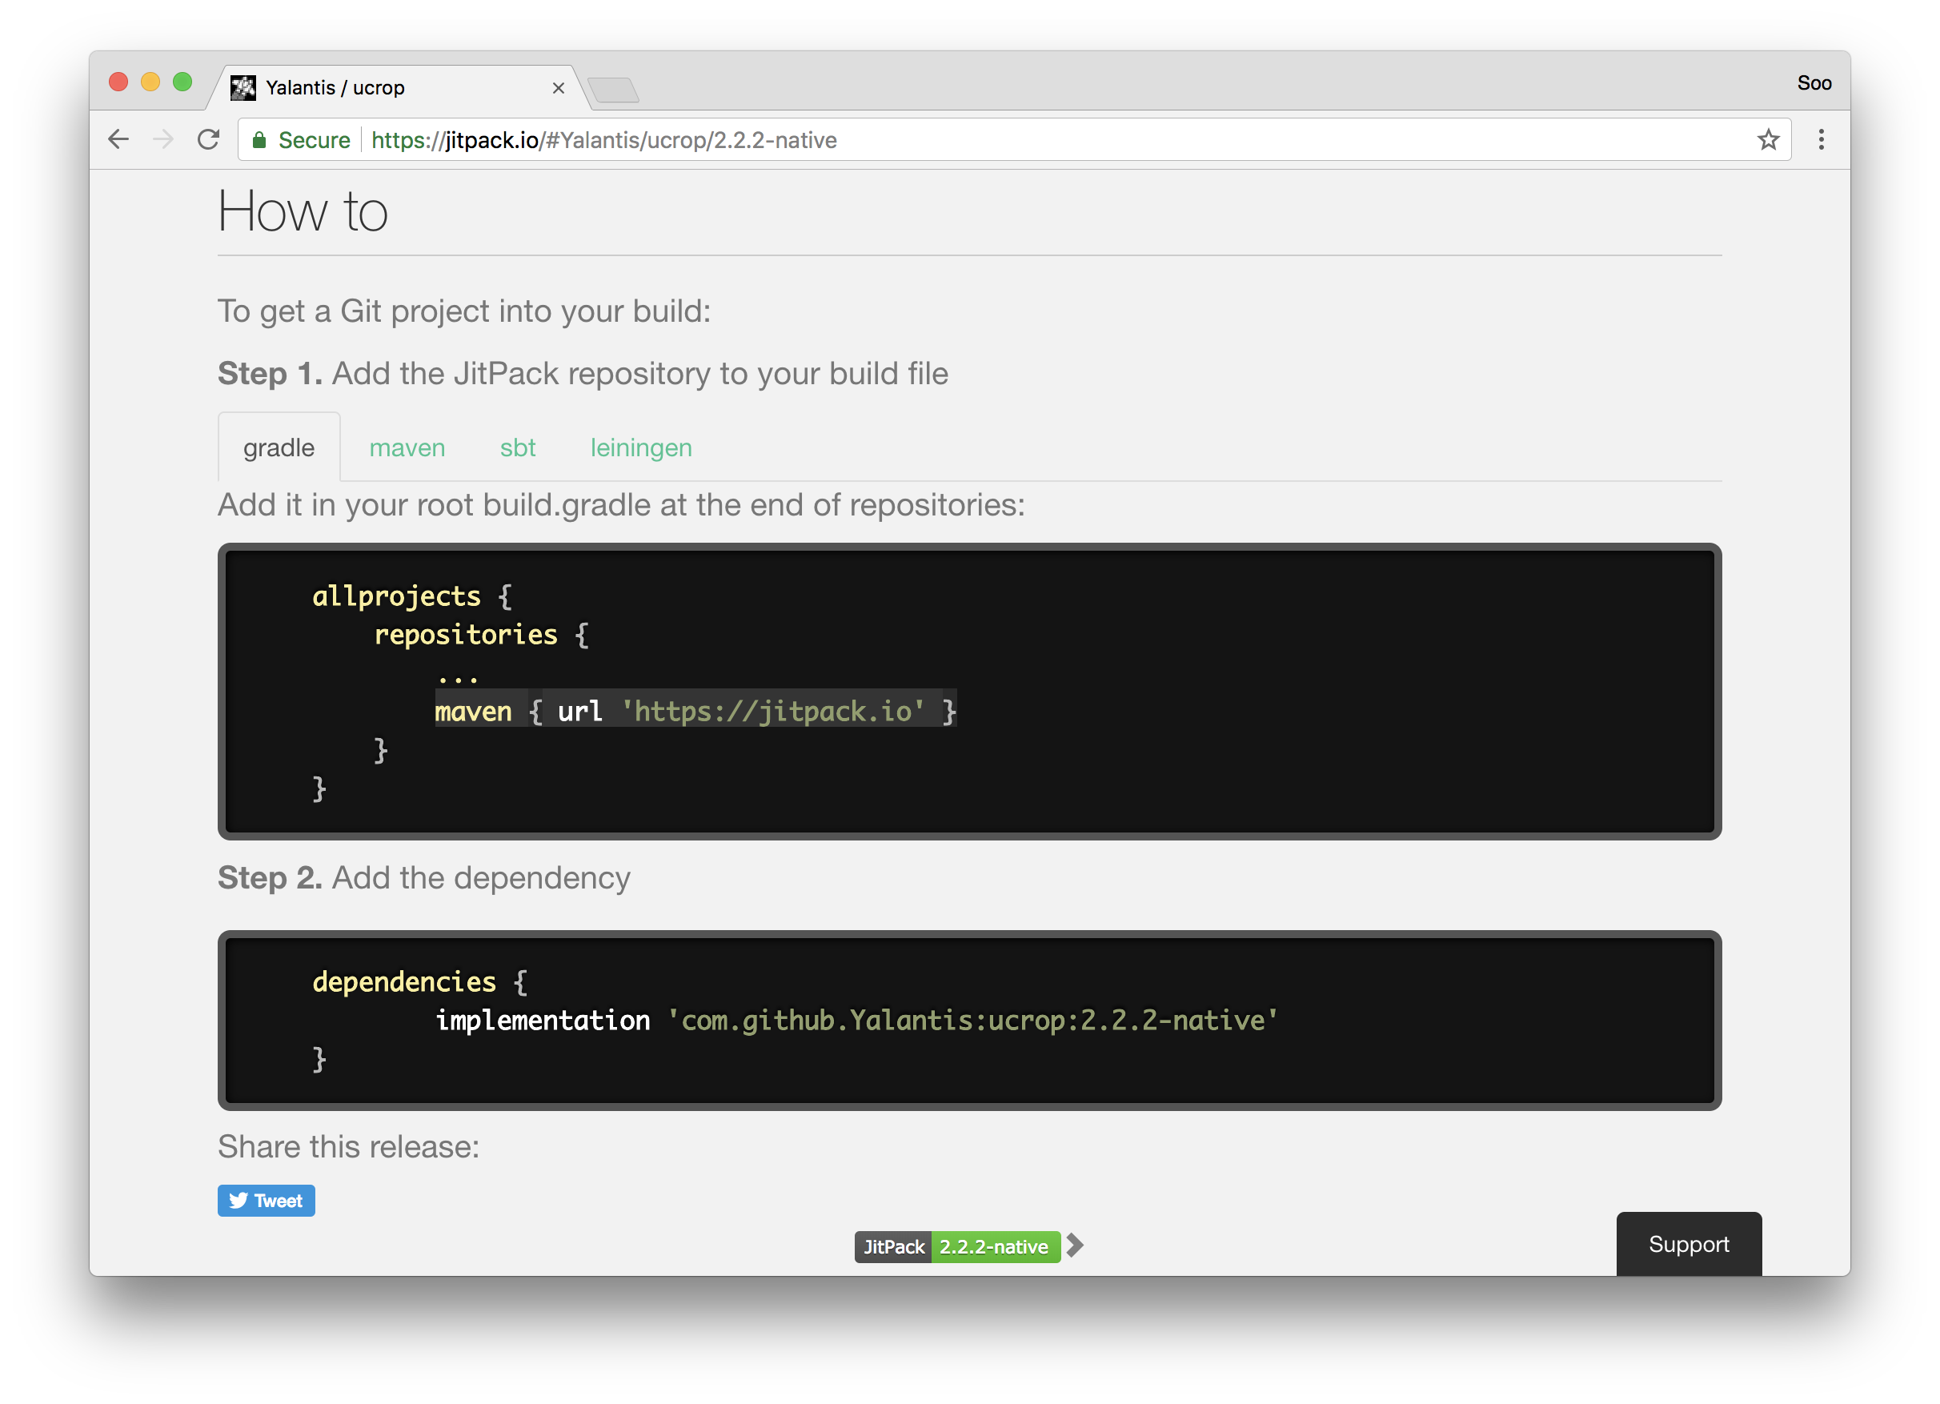Click the forward navigation arrow
The image size is (1940, 1404).
pos(163,138)
